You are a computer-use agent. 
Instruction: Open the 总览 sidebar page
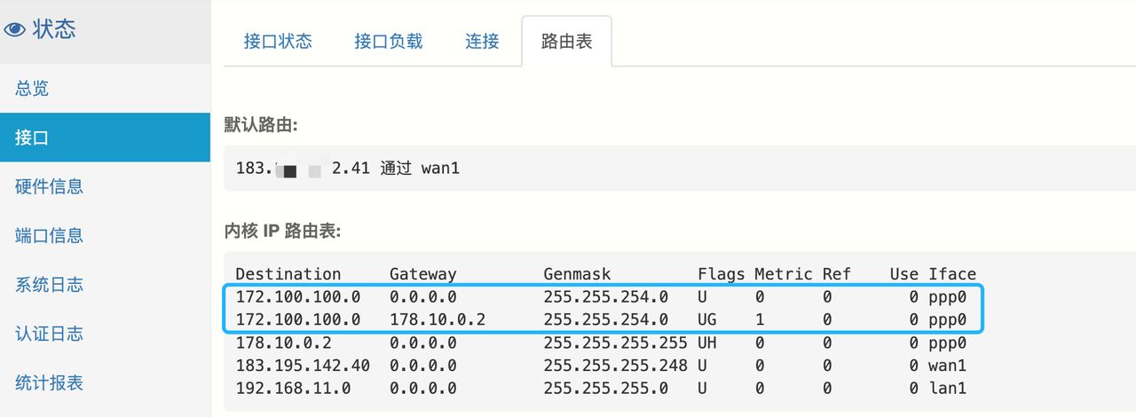[32, 88]
